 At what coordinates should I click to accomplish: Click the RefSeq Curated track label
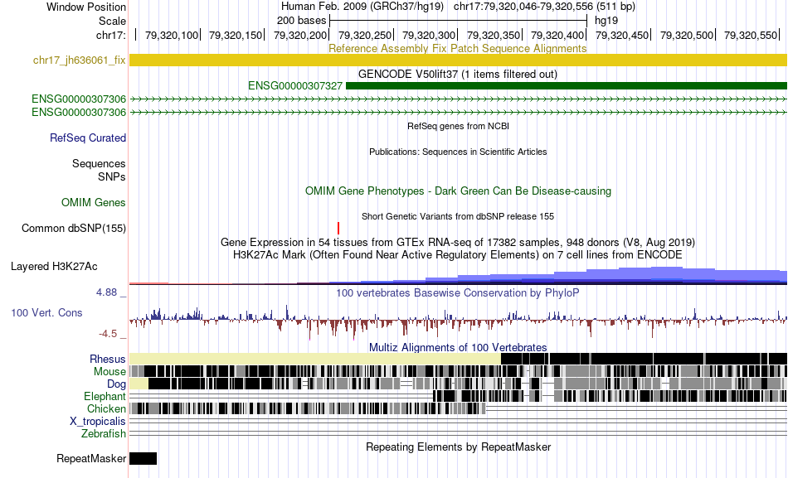pyautogui.click(x=87, y=138)
